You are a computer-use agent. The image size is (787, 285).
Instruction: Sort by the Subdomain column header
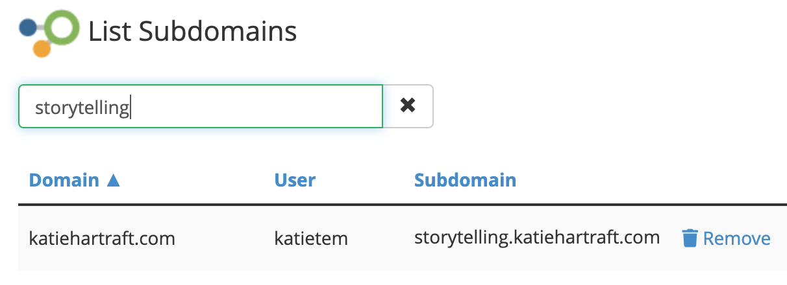pos(465,179)
